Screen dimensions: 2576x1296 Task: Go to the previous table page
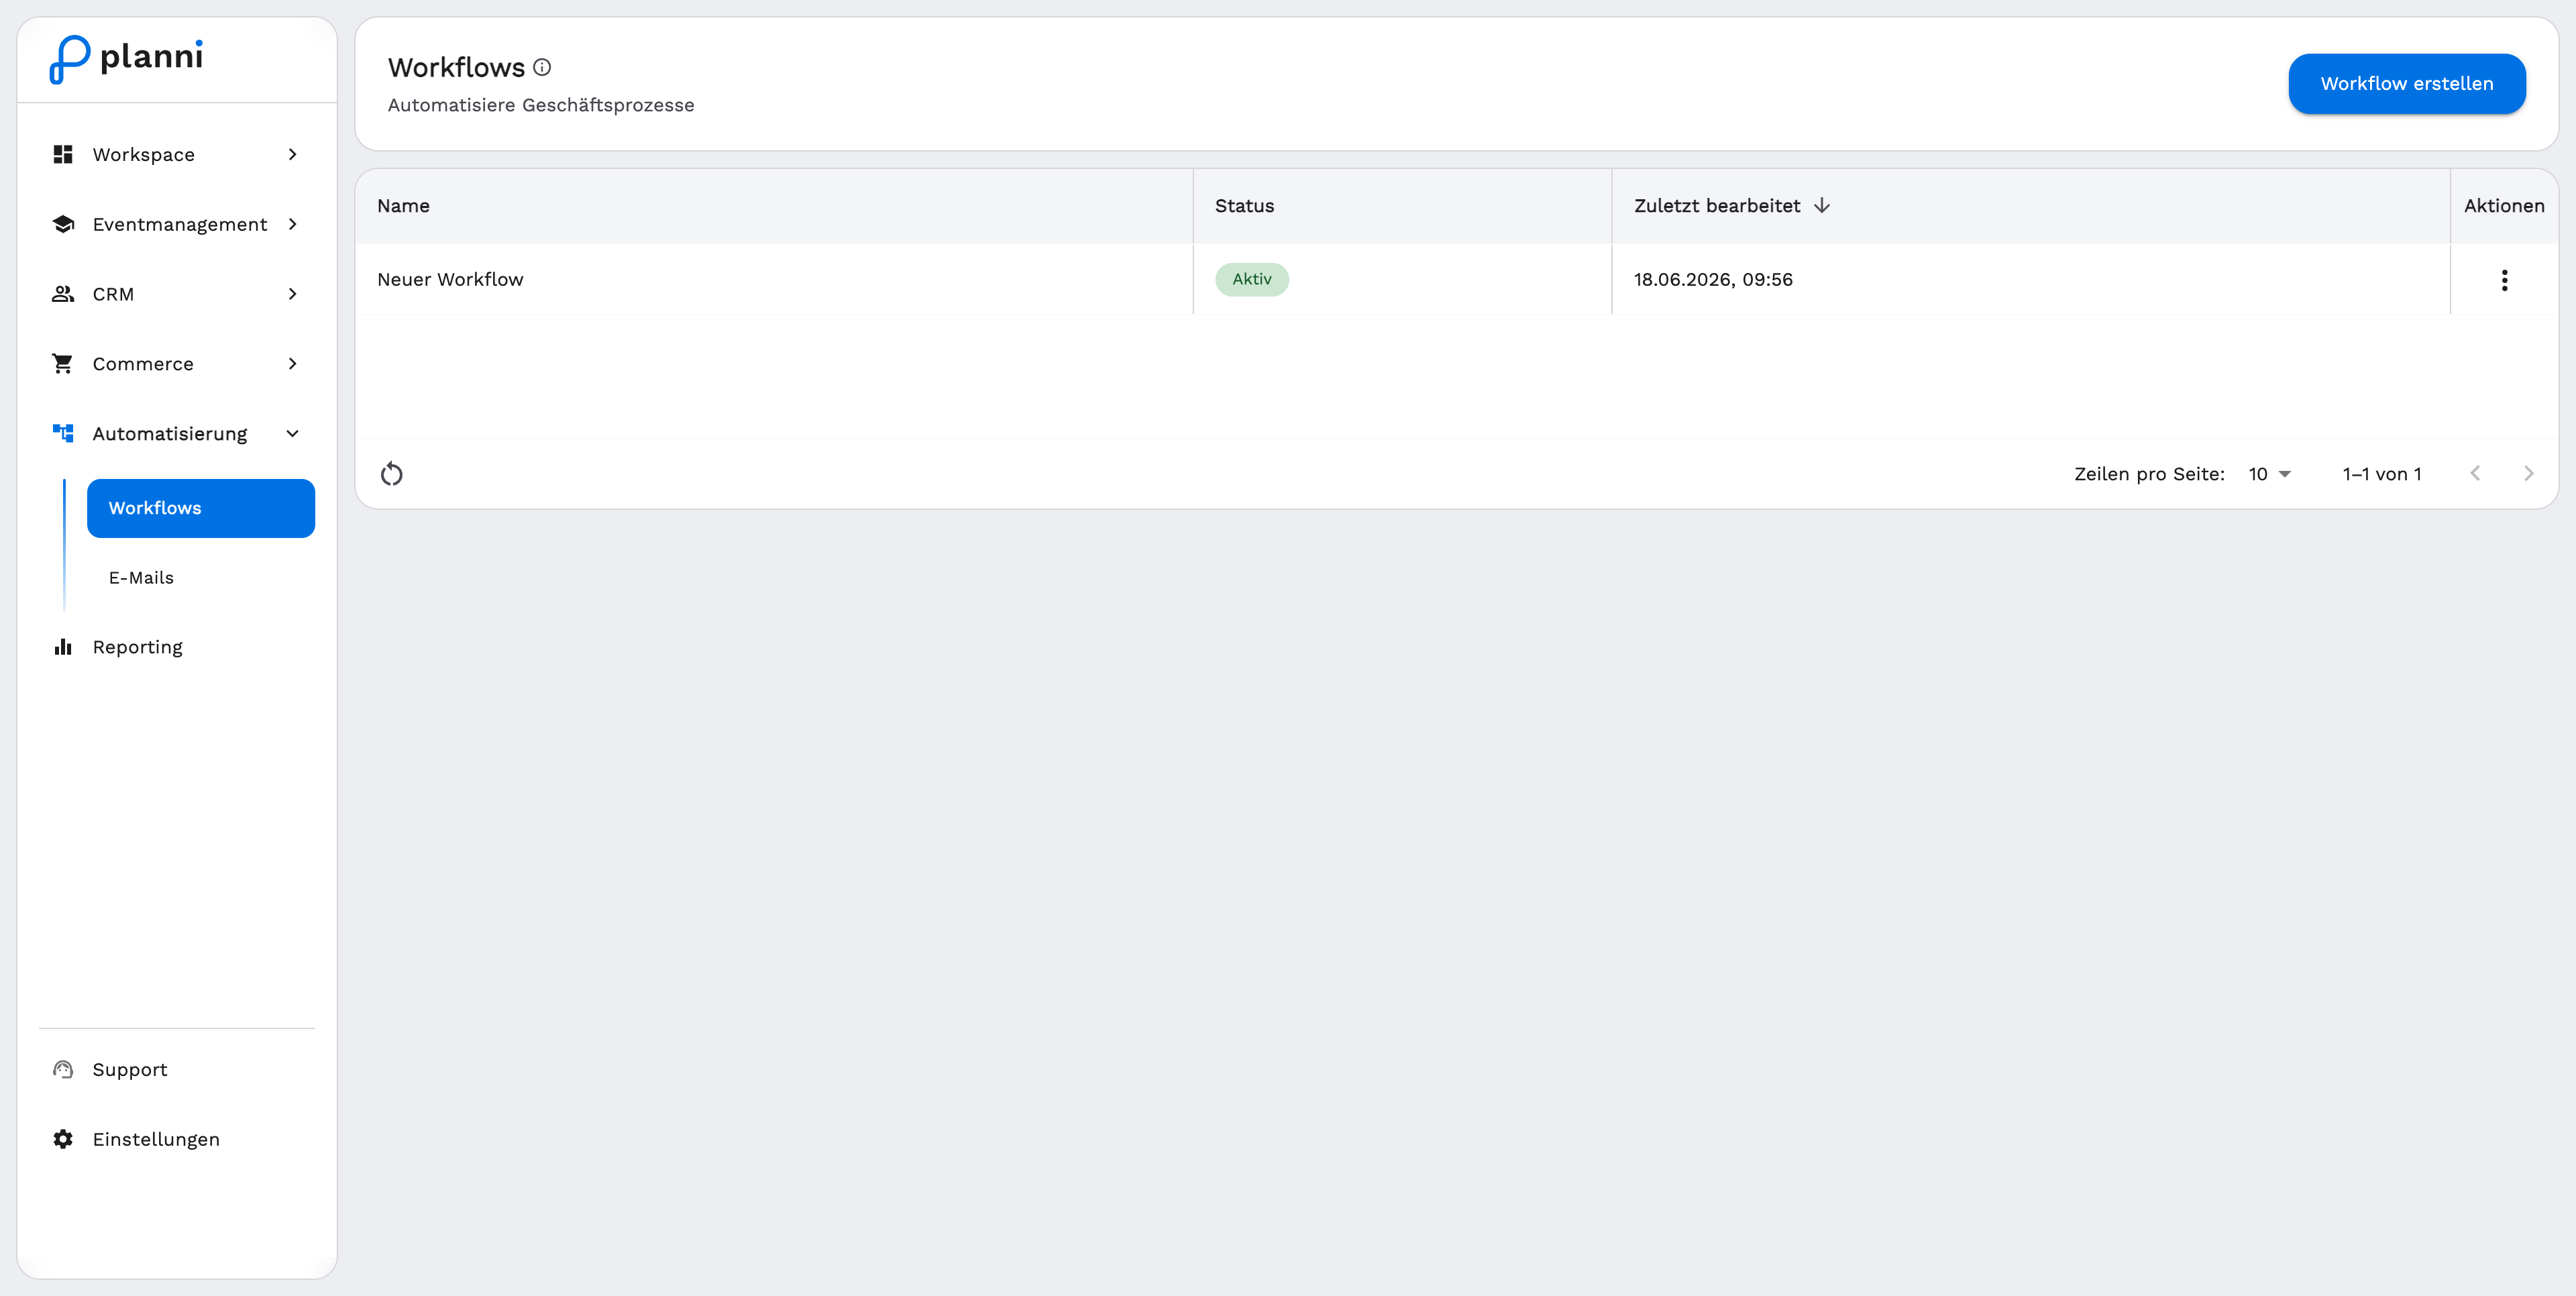click(x=2475, y=474)
